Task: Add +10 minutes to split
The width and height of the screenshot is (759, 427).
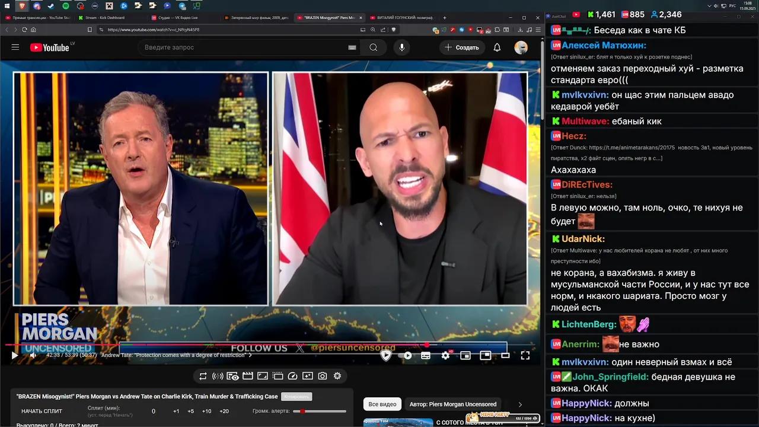Action: (206, 411)
